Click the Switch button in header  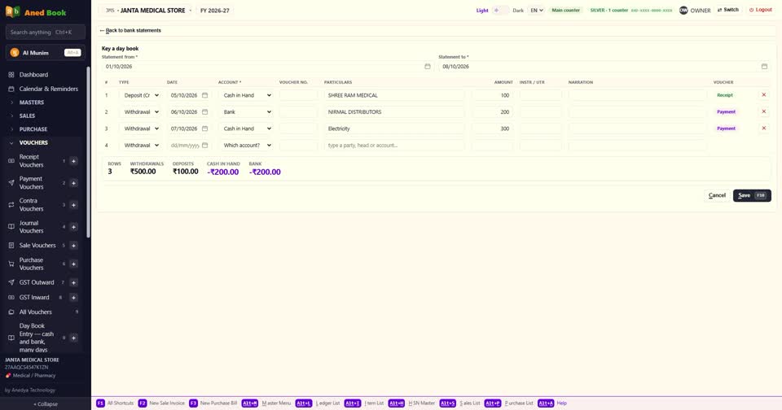point(727,10)
